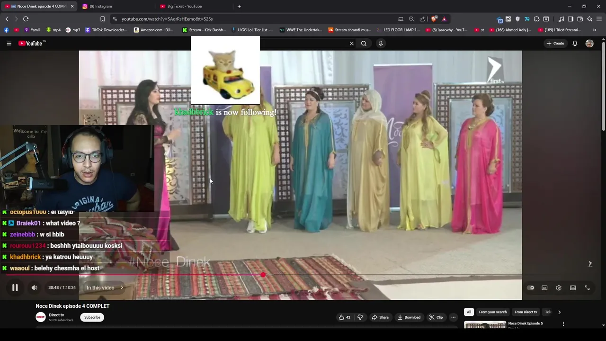Open the 'TikTok Downloader' bookmark
The image size is (606, 341).
[x=106, y=30]
